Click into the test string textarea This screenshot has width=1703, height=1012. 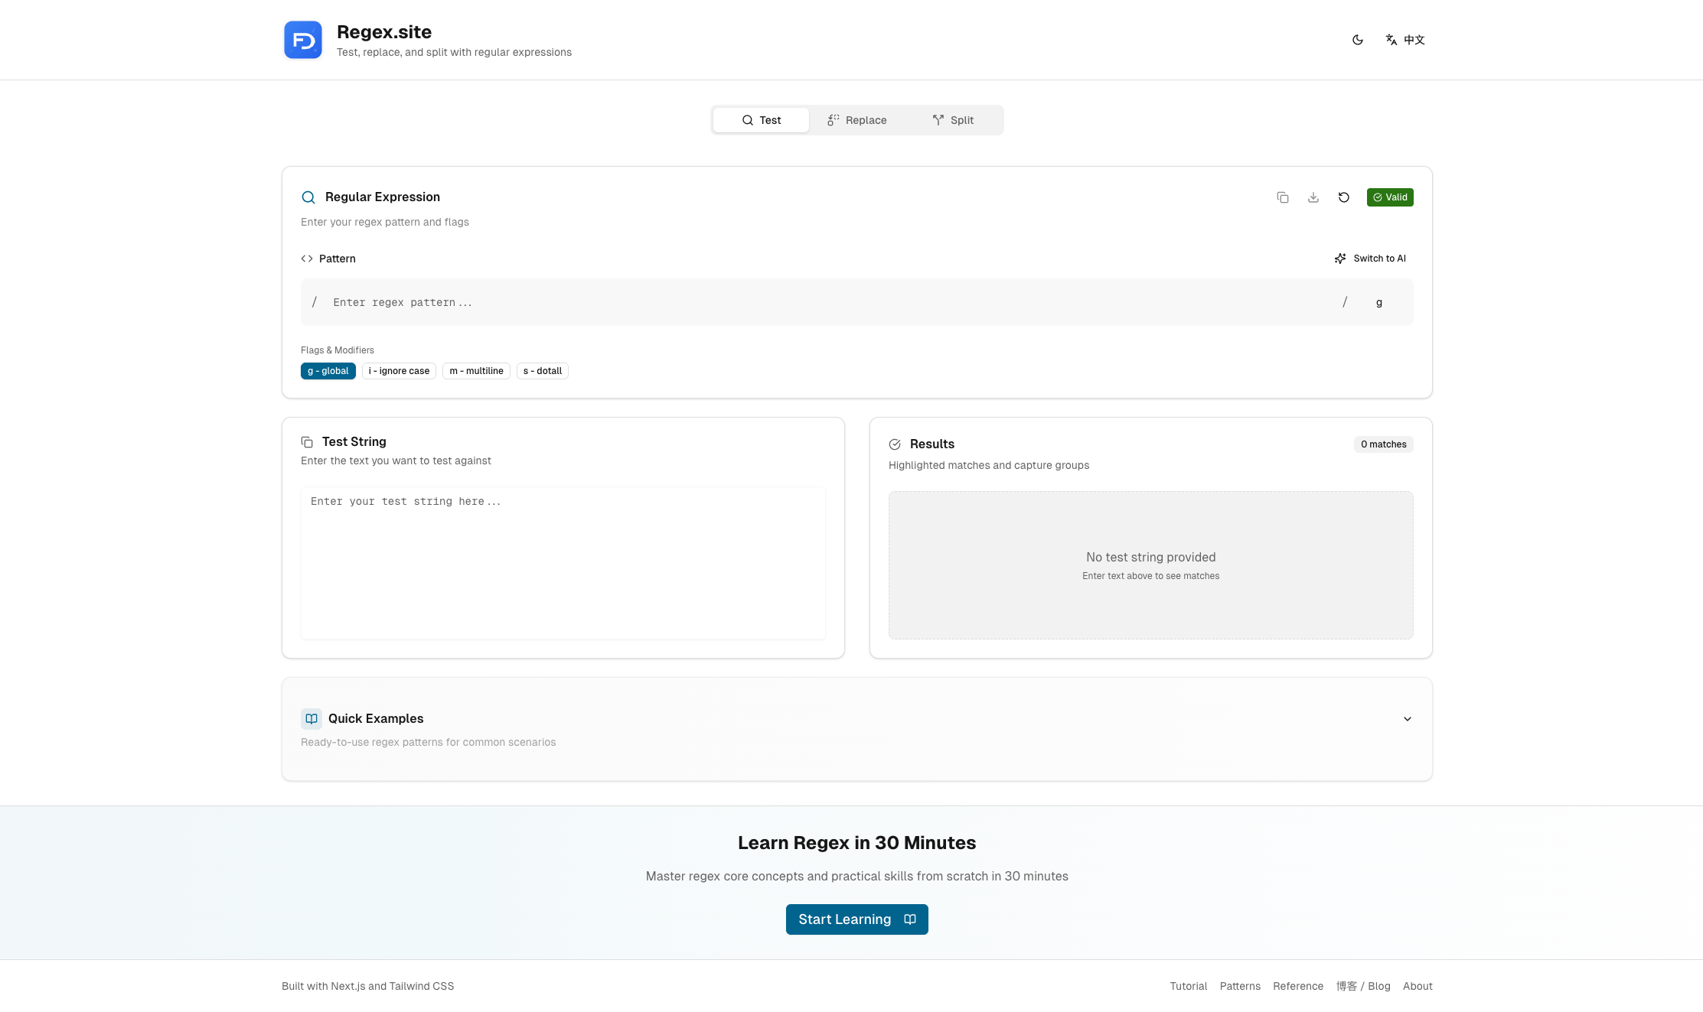click(563, 562)
